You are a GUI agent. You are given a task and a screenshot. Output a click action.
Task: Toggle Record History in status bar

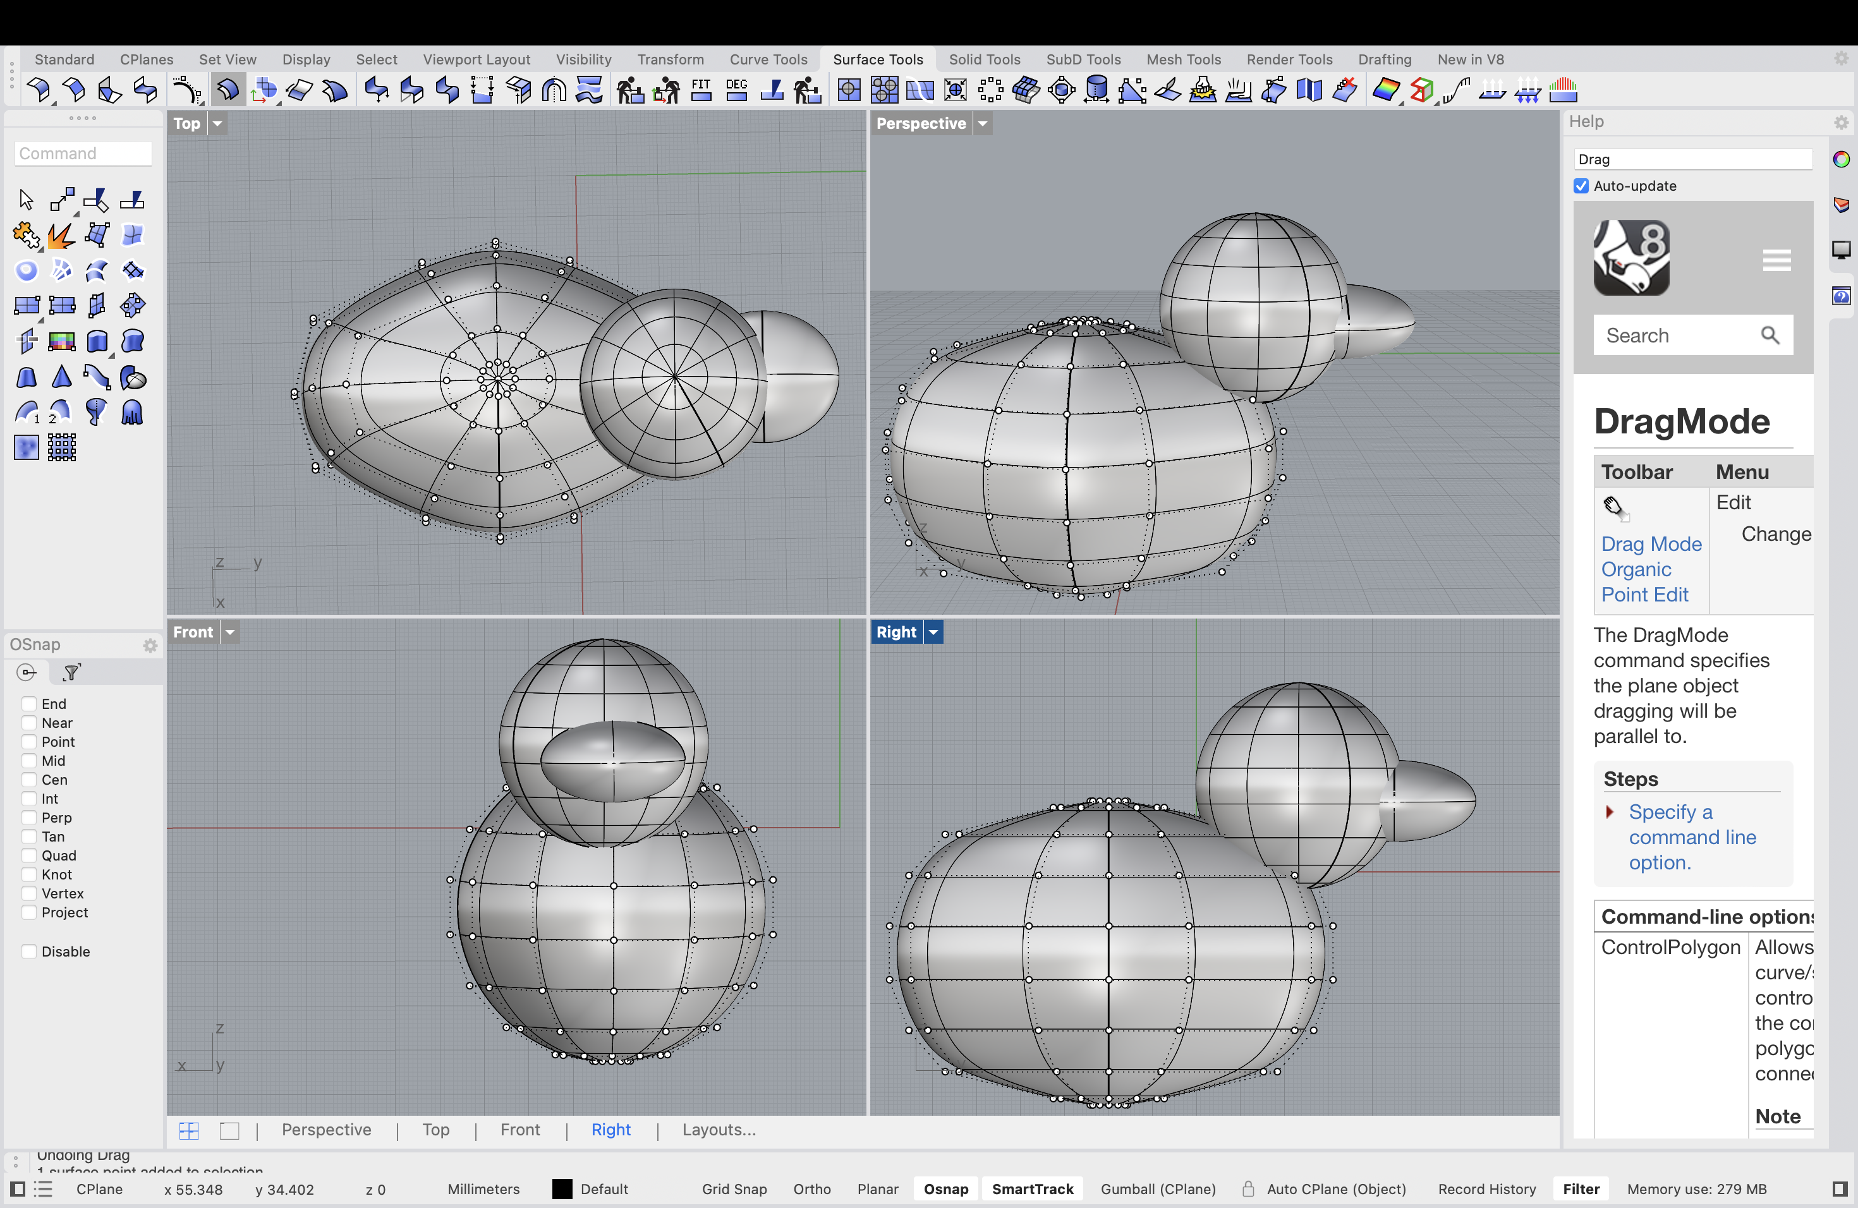[1486, 1189]
